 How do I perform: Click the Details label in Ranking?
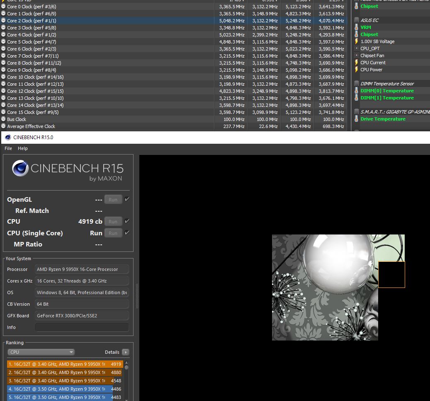[x=112, y=352]
